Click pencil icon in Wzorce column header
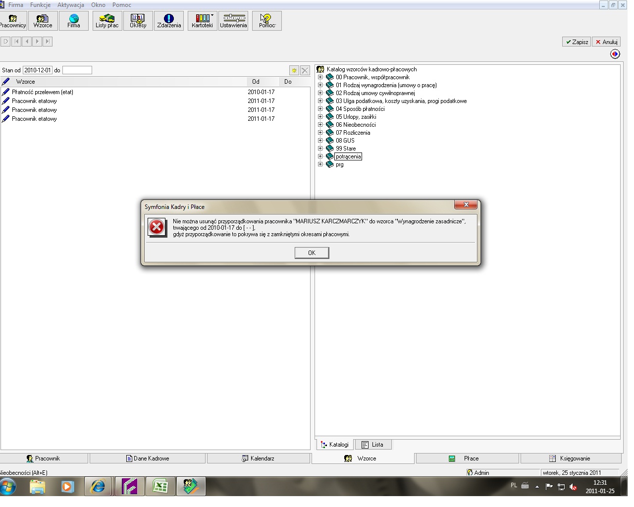This screenshot has height=507, width=634. tap(6, 82)
